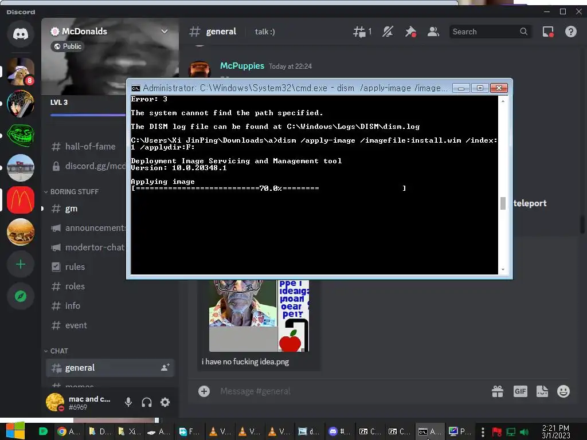The height and width of the screenshot is (440, 587).
Task: Select the red McDonalds server icon
Action: coord(21,200)
